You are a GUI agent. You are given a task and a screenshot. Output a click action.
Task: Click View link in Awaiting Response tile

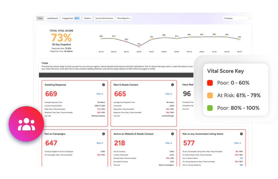(x=100, y=94)
